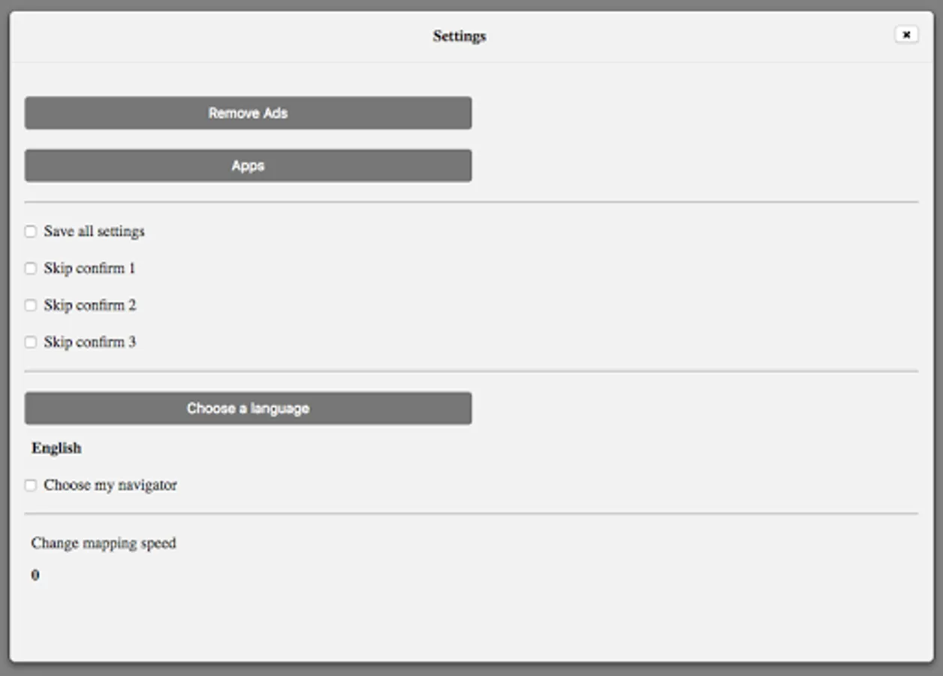Open the Apps button
This screenshot has width=943, height=676.
pyautogui.click(x=248, y=166)
